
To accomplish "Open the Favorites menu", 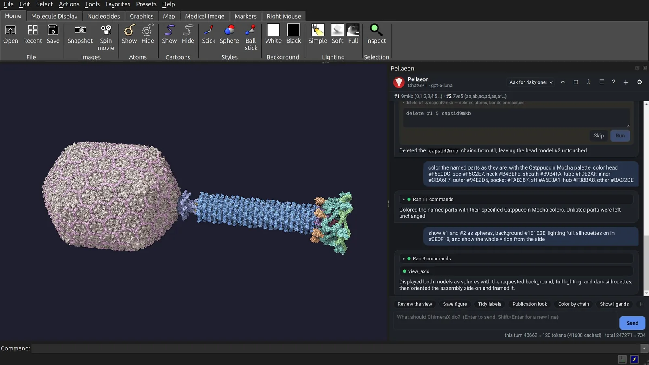I will point(118,4).
